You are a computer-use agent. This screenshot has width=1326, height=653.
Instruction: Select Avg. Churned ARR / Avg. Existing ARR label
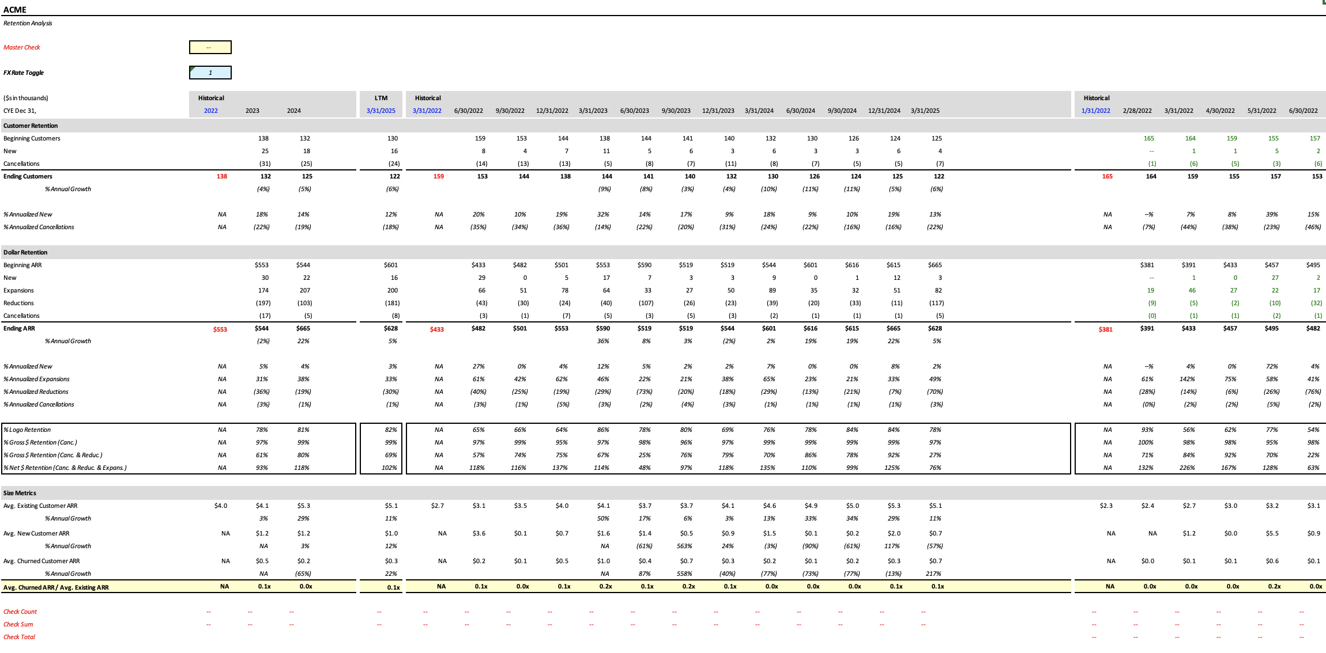(x=56, y=587)
